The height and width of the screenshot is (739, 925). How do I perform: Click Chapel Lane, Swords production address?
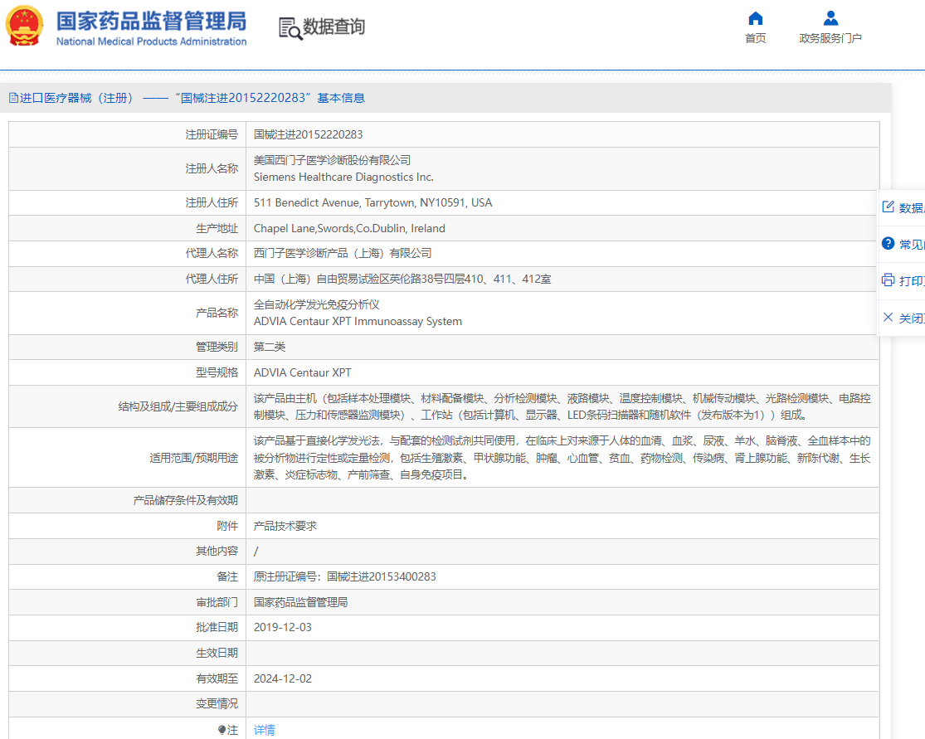click(x=349, y=228)
